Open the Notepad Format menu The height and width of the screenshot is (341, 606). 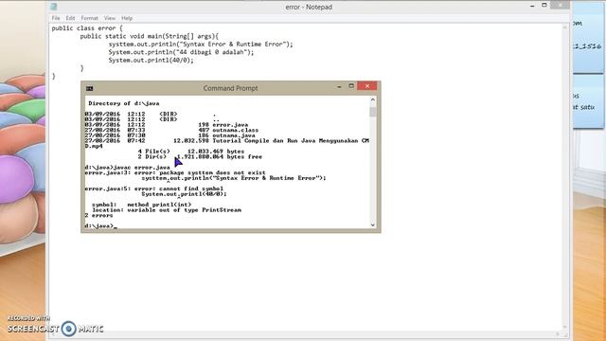click(89, 18)
